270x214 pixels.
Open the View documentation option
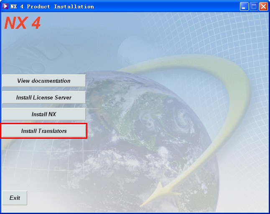[44, 81]
